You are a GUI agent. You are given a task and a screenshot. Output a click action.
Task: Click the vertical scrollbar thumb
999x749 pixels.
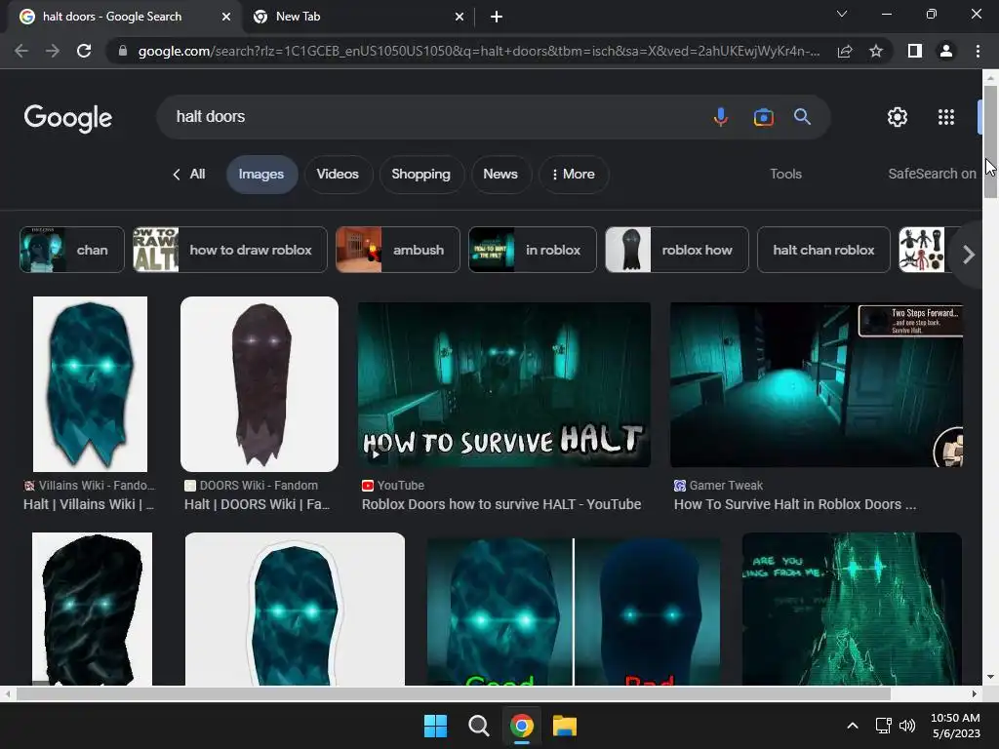990,140
